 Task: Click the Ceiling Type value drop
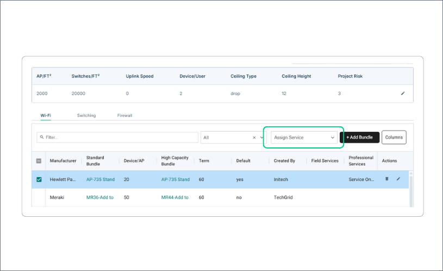click(235, 94)
